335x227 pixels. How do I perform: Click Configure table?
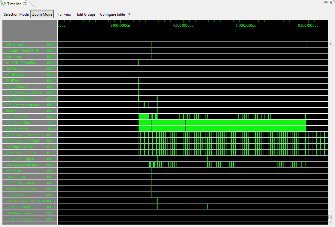(112, 14)
